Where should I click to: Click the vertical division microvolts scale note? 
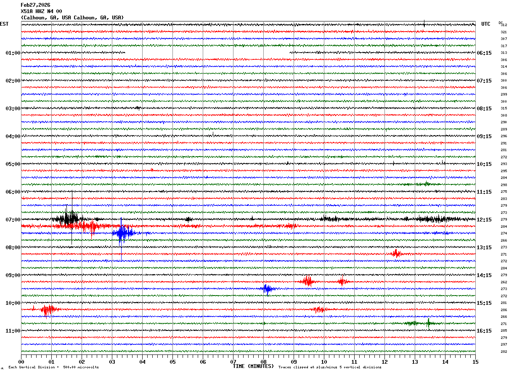pos(53,368)
